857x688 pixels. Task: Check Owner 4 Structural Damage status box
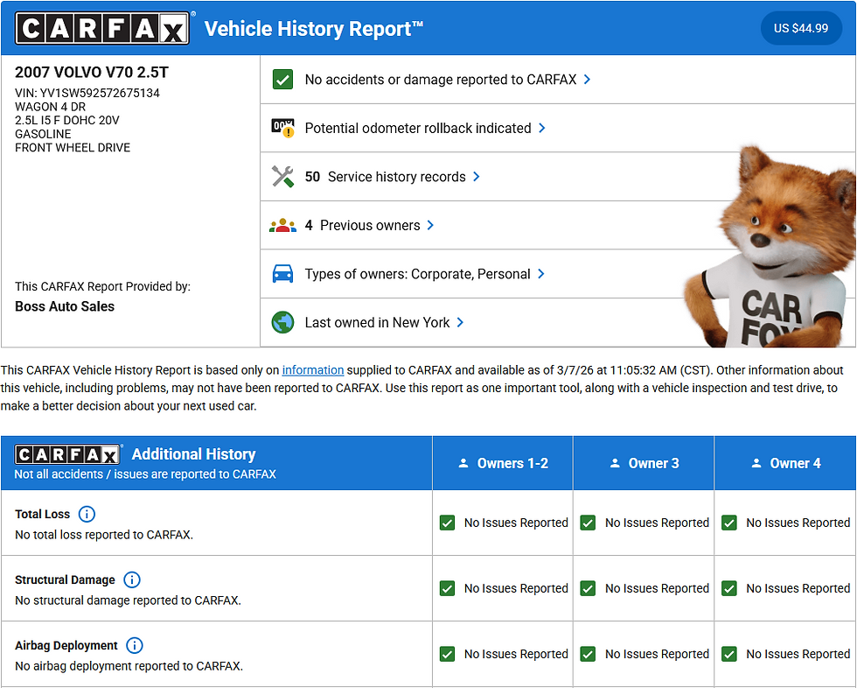tap(728, 588)
